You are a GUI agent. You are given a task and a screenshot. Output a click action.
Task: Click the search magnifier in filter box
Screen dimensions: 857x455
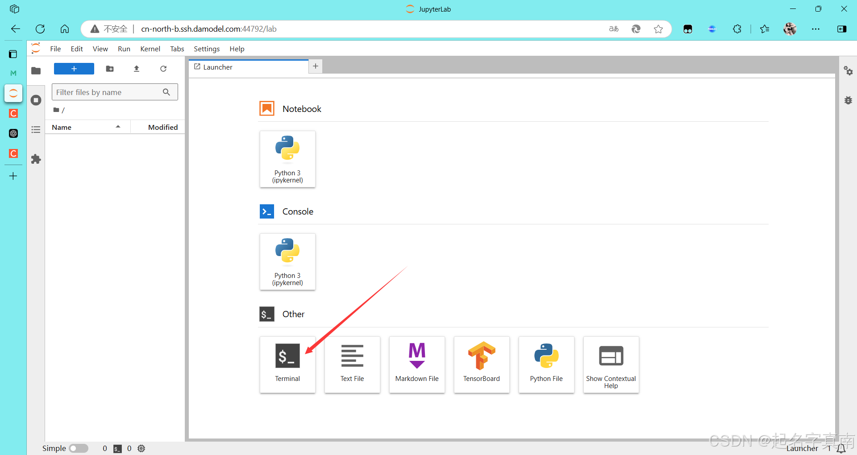point(166,92)
